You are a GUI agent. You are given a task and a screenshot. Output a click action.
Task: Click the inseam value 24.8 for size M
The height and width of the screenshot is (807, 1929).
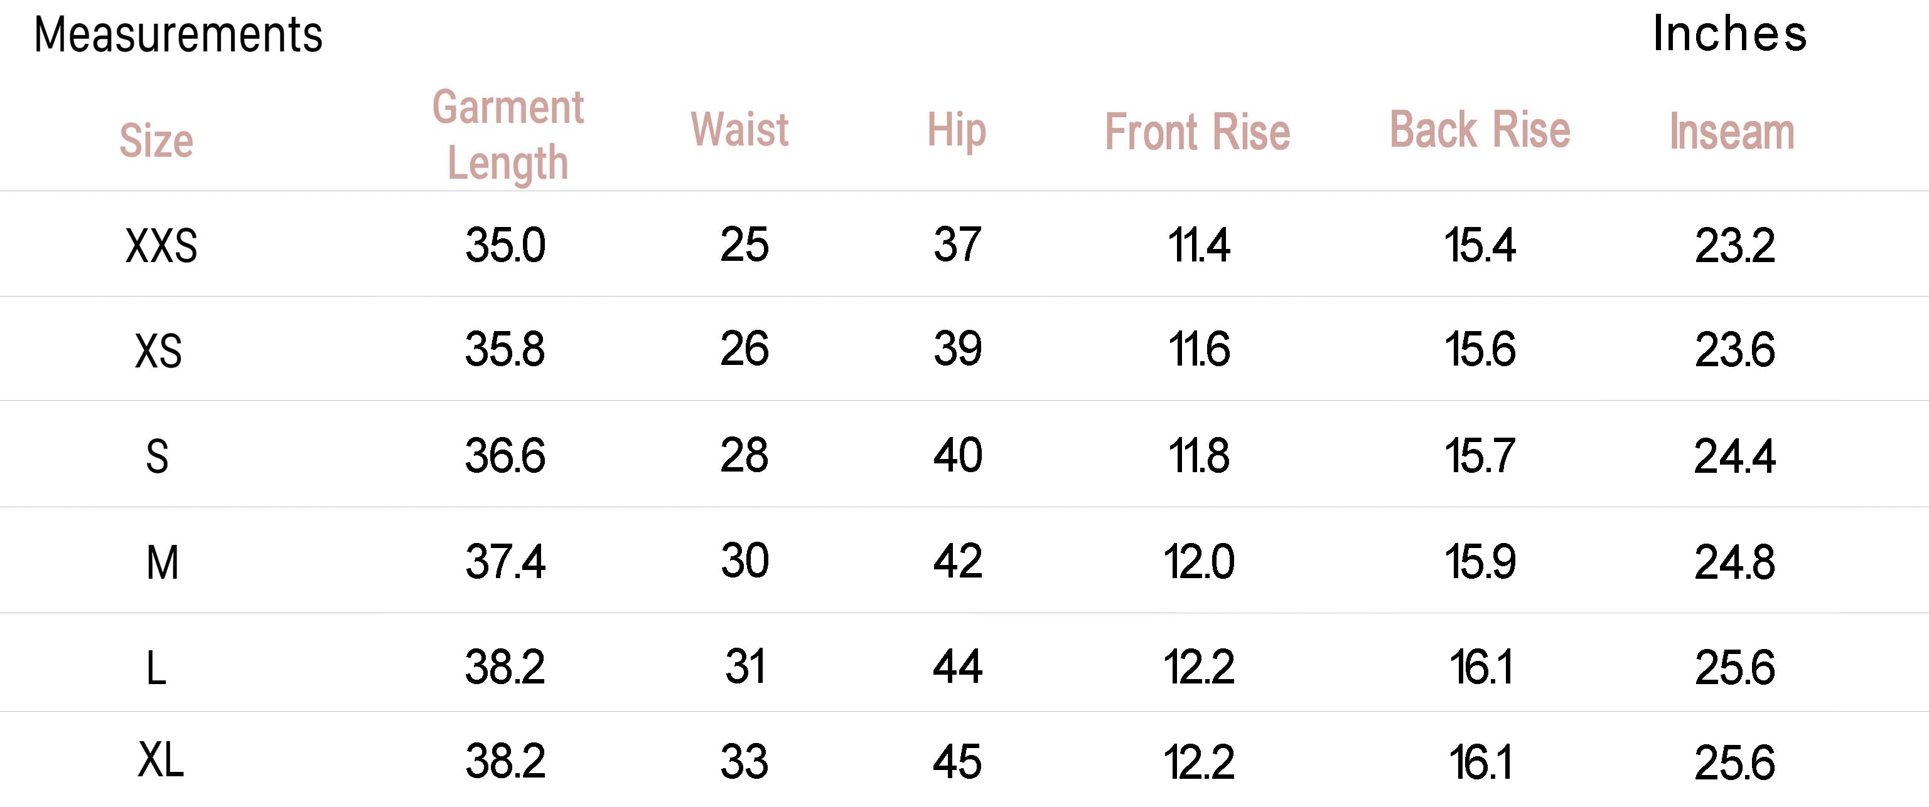1734,562
